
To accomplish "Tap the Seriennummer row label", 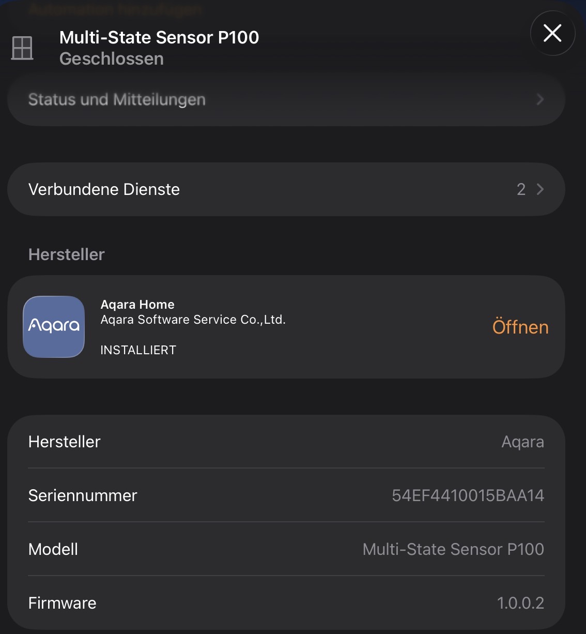I will (x=83, y=495).
